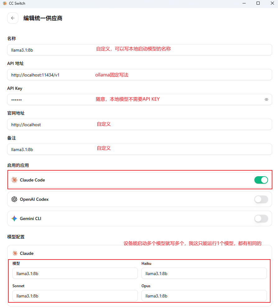Click the OpenAI Codex label text

(x=34, y=199)
